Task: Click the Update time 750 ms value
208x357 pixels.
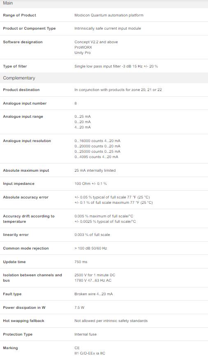Action: click(81, 262)
